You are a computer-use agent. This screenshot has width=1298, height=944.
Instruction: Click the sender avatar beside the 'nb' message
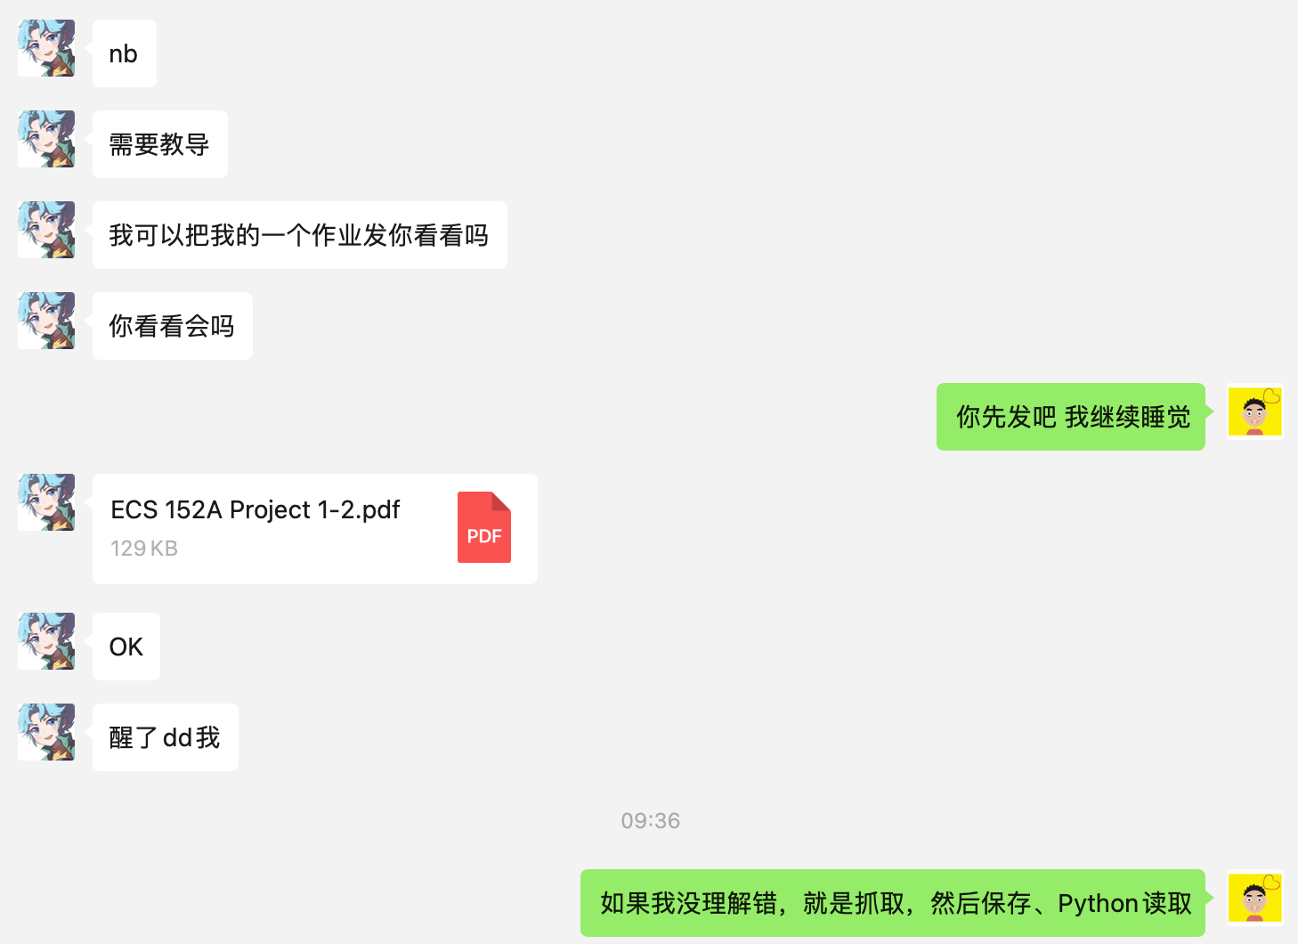point(46,48)
